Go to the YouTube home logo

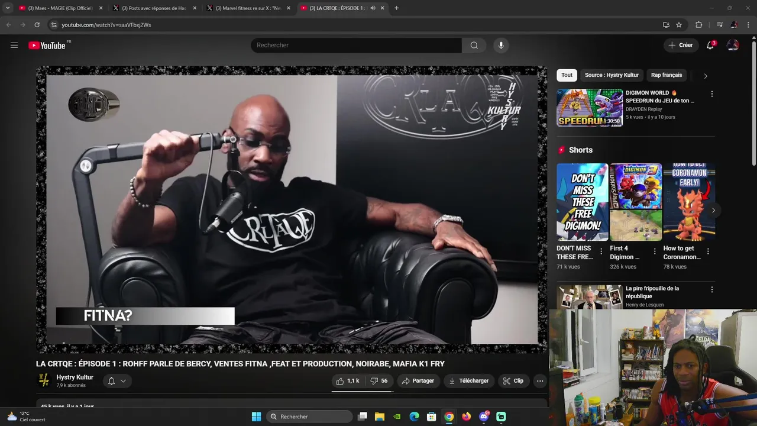pos(47,46)
